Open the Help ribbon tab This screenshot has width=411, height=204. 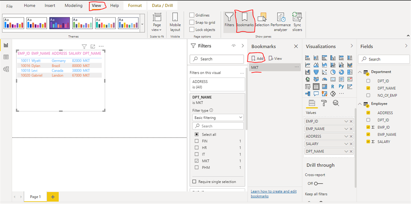click(x=114, y=6)
